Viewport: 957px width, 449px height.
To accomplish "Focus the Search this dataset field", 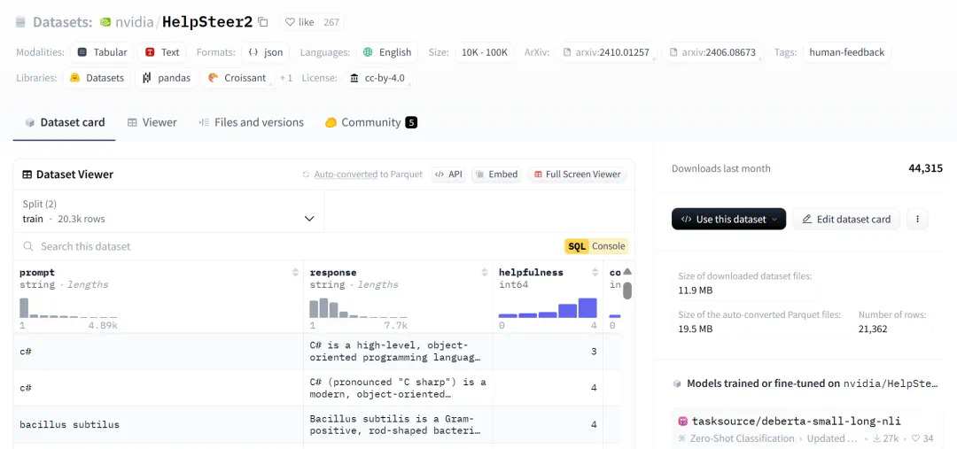I will [x=292, y=246].
